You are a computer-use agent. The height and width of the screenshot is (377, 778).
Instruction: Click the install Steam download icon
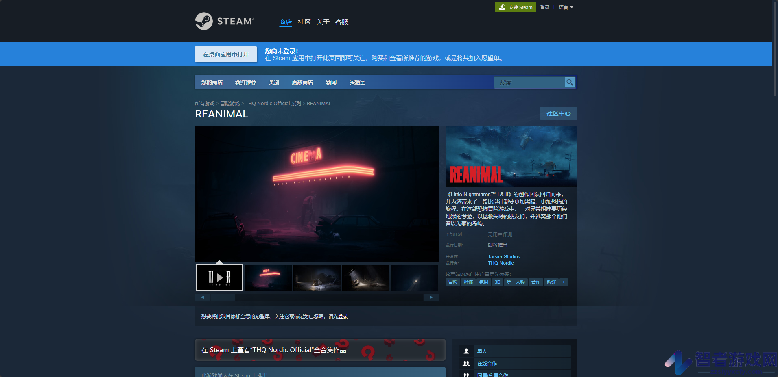click(502, 7)
